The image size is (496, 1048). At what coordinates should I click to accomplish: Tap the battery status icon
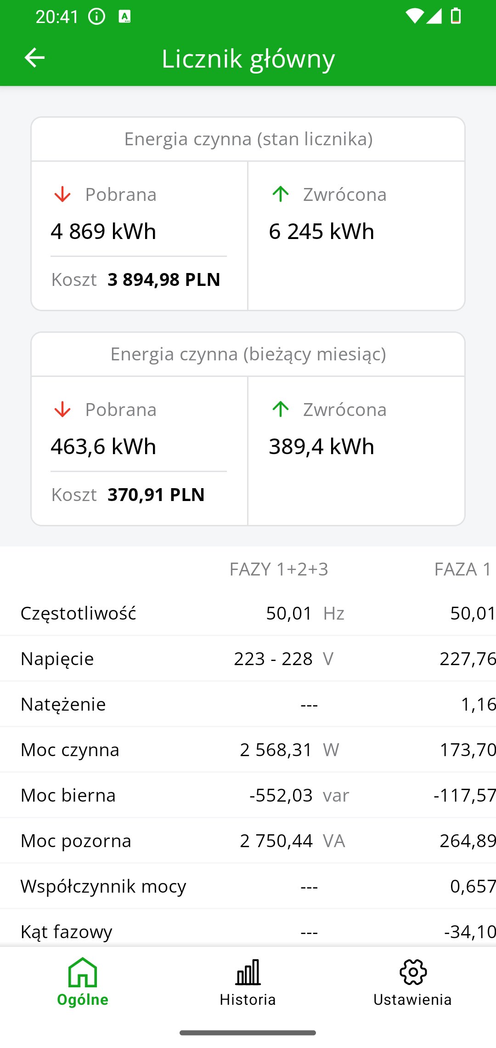[x=456, y=16]
